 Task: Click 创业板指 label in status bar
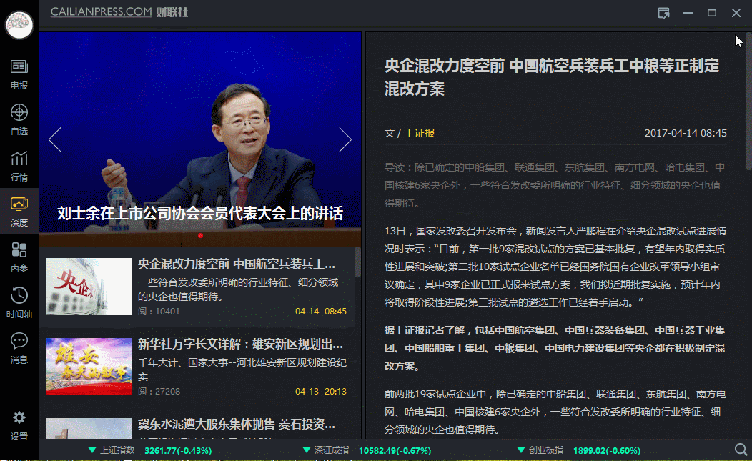pos(546,450)
